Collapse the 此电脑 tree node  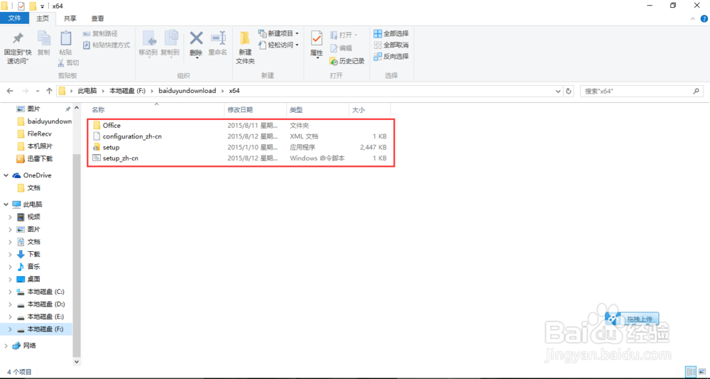pyautogui.click(x=6, y=204)
